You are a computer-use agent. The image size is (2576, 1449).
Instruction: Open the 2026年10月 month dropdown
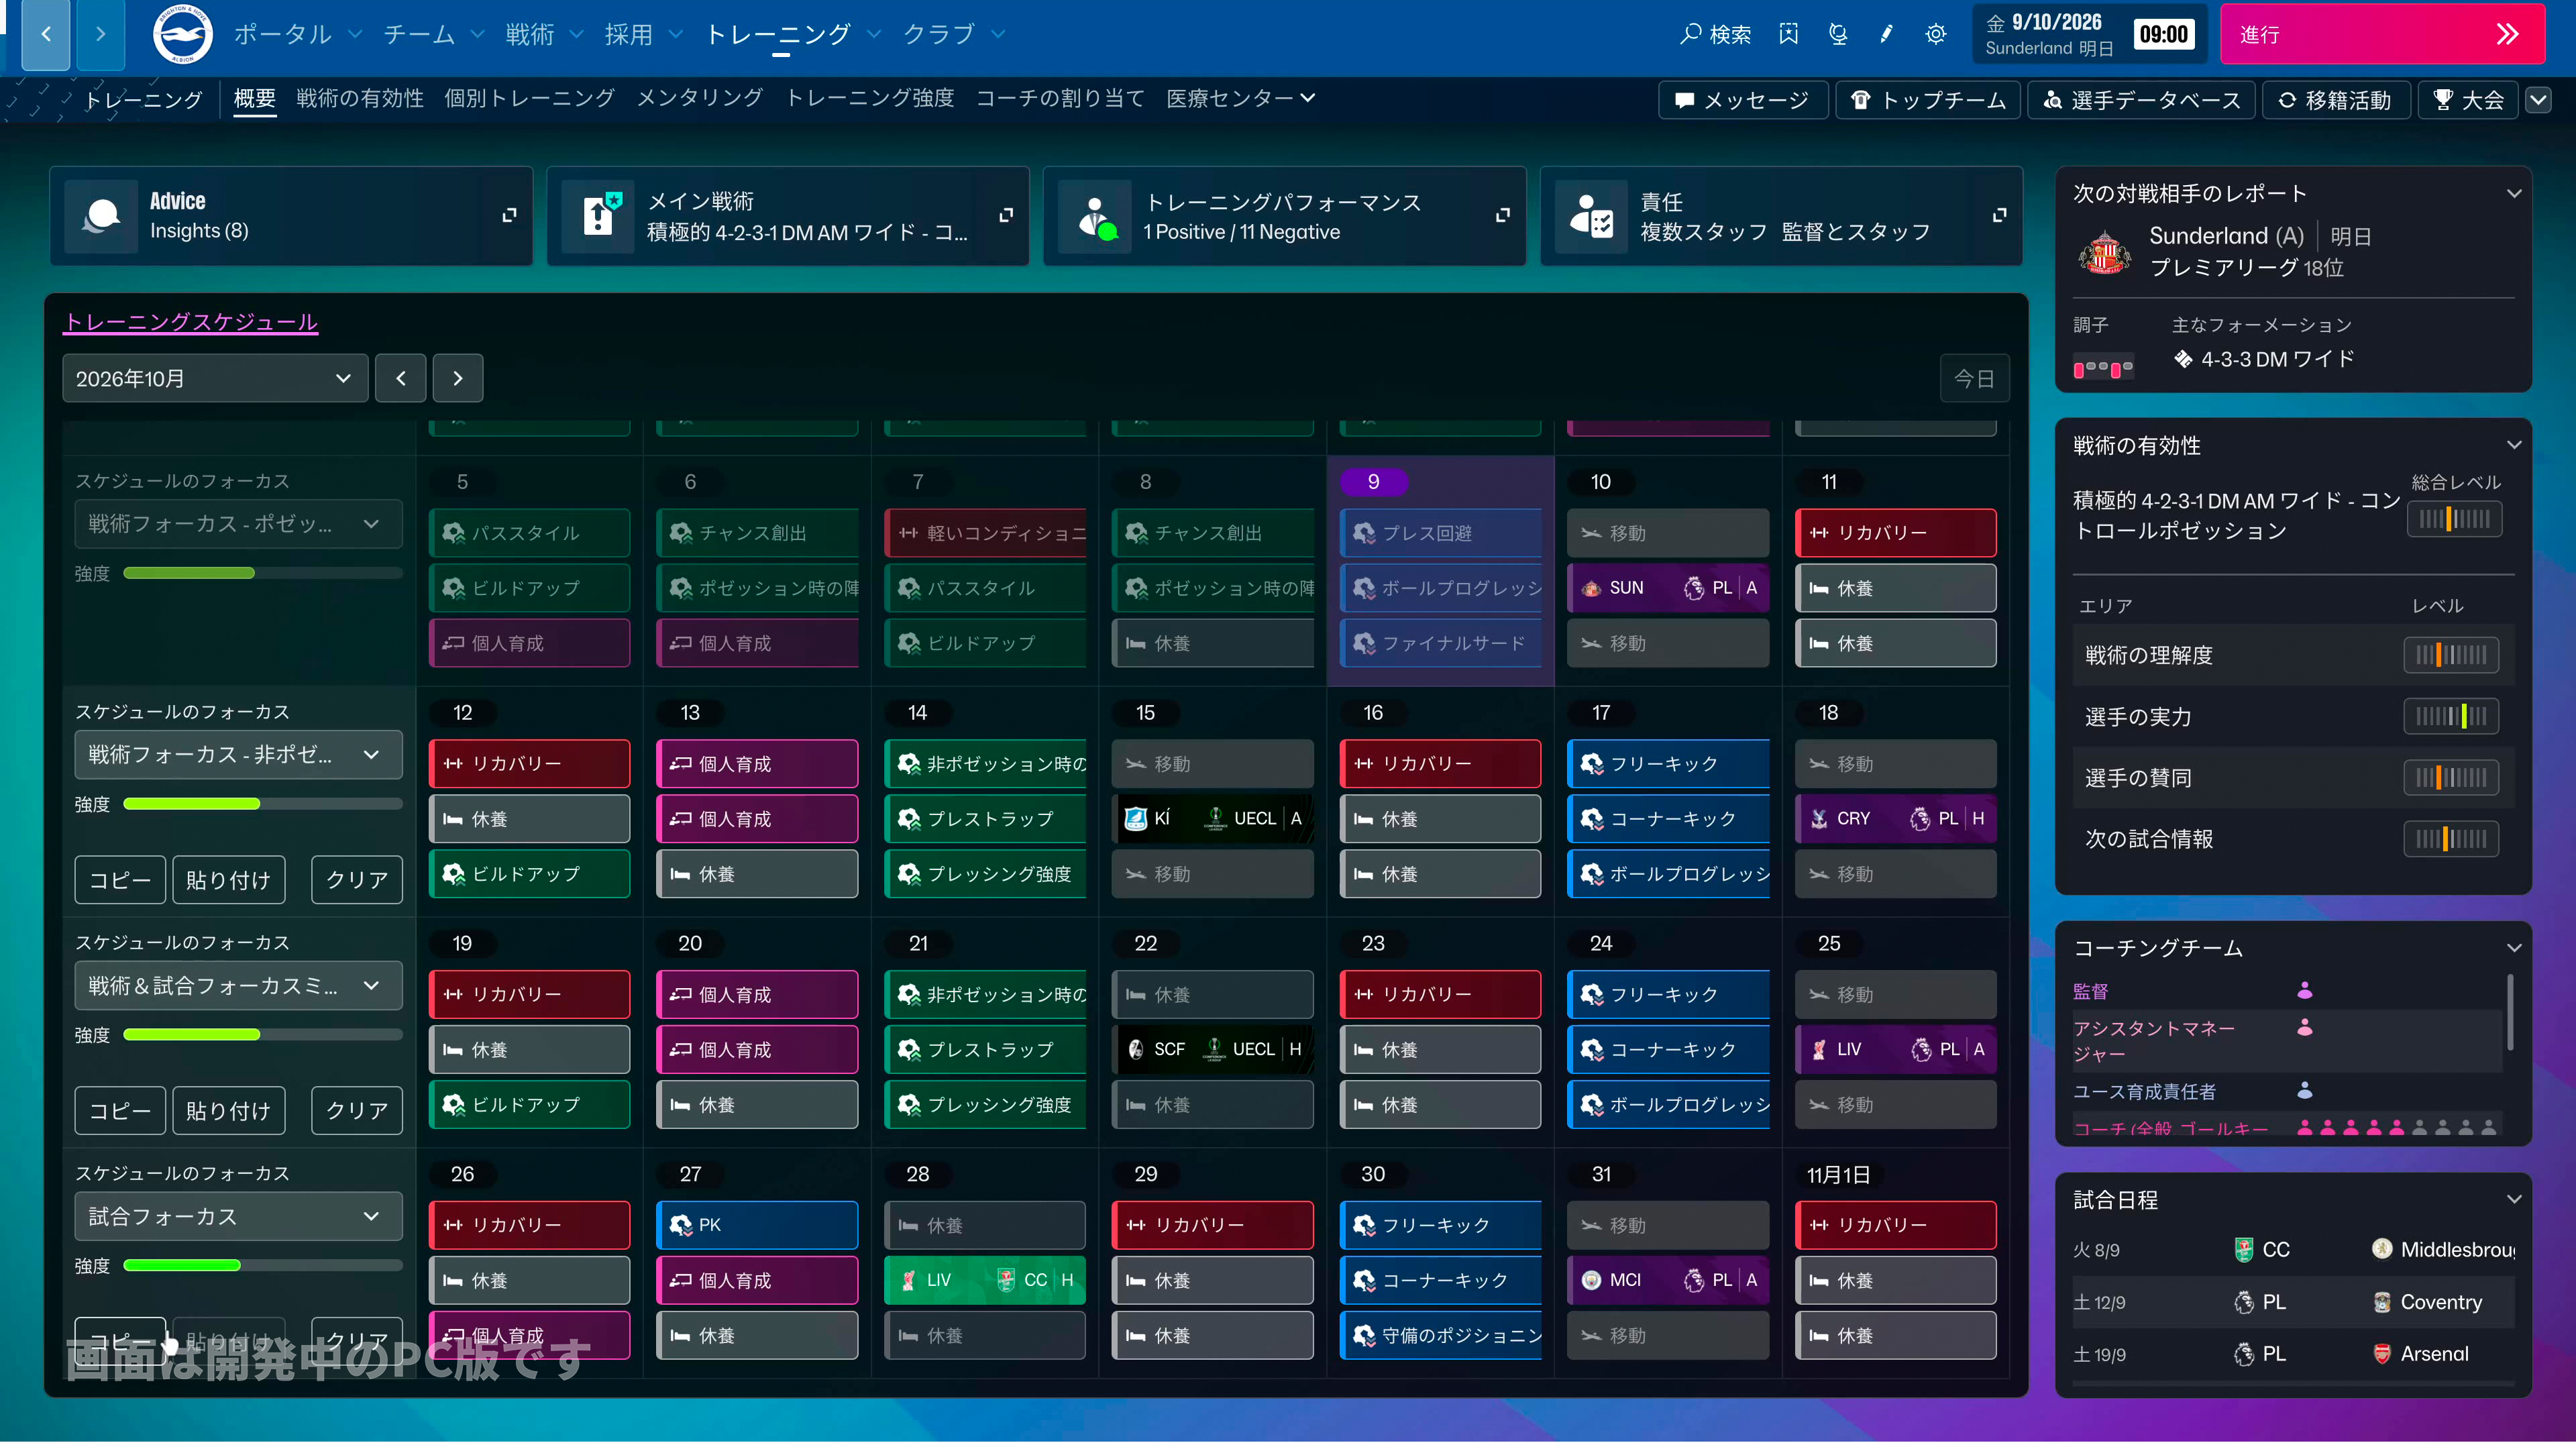click(215, 378)
